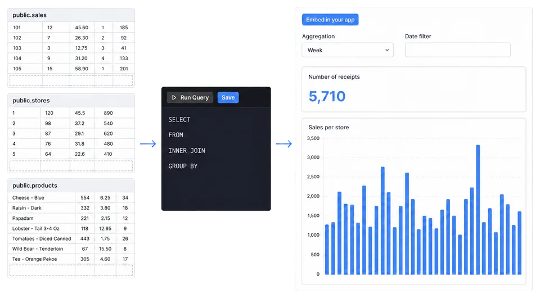
Task: Click Embed in your app button
Action: pos(330,20)
